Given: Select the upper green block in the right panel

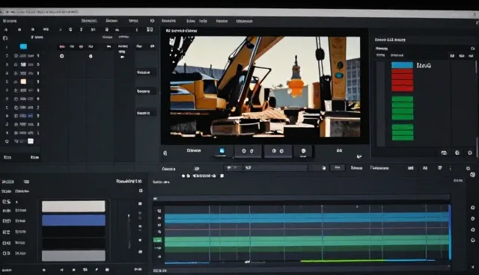Looking at the screenshot, I should tap(403, 108).
